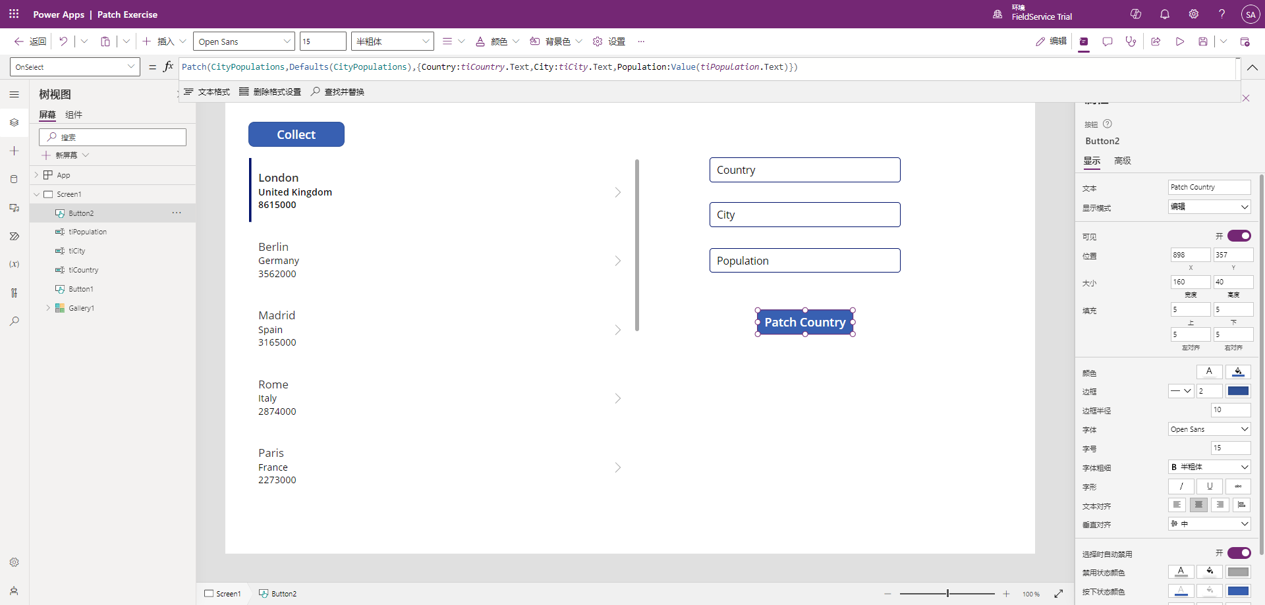Image resolution: width=1265 pixels, height=605 pixels.
Task: Open the Media icon in the sidebar
Action: click(x=14, y=207)
